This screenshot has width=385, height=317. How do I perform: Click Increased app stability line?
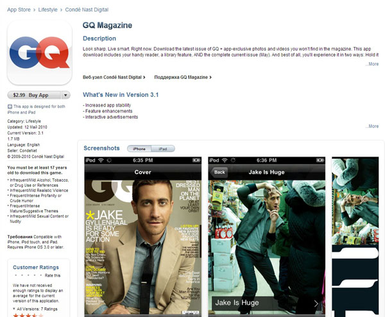107,105
